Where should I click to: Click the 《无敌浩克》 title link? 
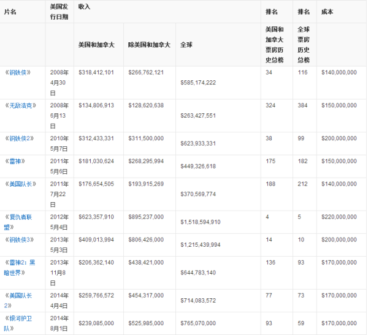point(20,105)
